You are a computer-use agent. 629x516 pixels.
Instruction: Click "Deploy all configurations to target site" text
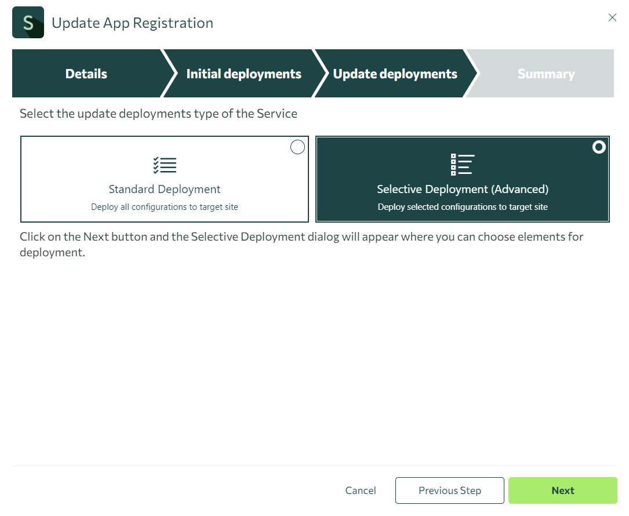tap(164, 206)
